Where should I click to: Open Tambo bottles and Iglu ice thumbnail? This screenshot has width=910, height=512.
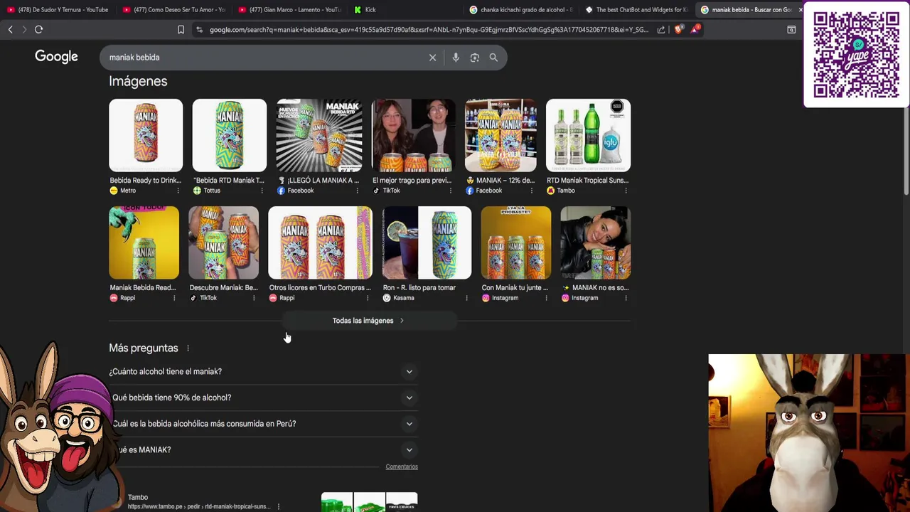pos(588,136)
